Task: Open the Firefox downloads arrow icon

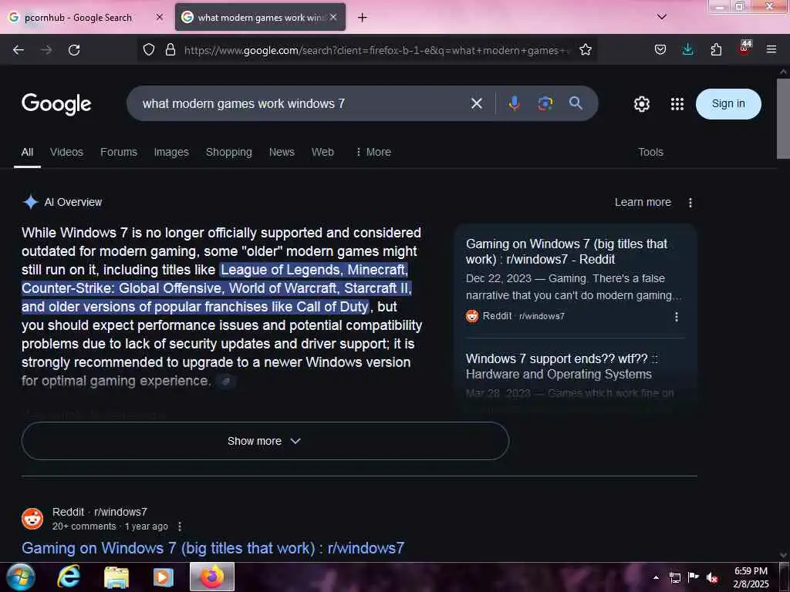Action: [x=687, y=50]
